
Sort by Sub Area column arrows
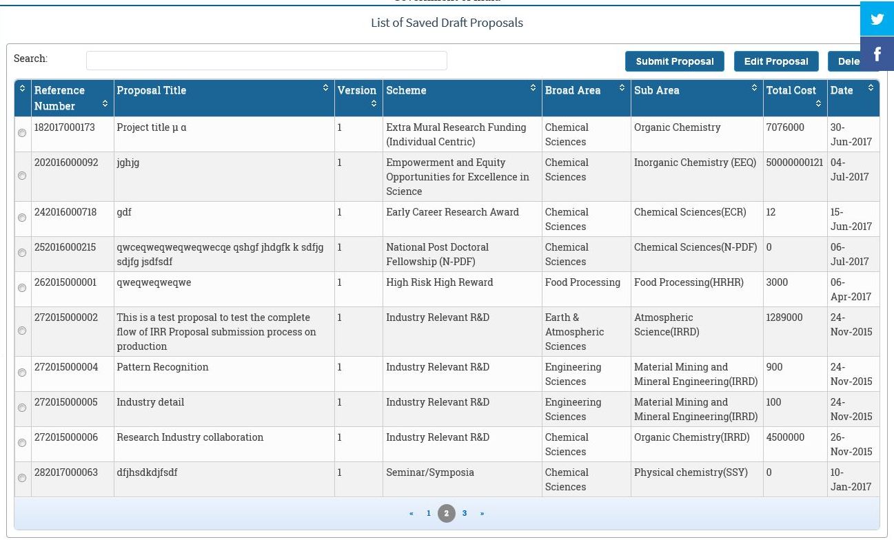[754, 88]
